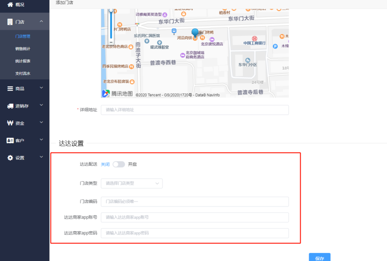Click the 保存 button
The height and width of the screenshot is (261, 387).
coord(319,258)
